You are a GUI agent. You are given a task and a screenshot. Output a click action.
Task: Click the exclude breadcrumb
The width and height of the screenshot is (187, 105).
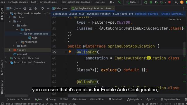[x=100, y=2]
